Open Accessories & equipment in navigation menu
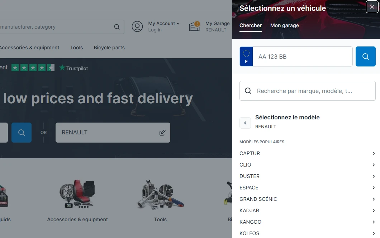 29,48
